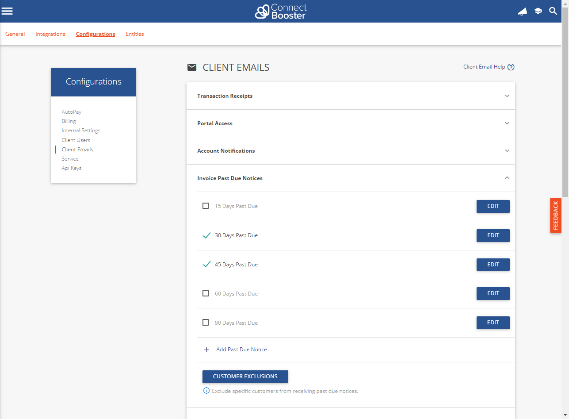This screenshot has height=419, width=569.
Task: Expand the Transaction Receipts section
Action: pos(507,96)
